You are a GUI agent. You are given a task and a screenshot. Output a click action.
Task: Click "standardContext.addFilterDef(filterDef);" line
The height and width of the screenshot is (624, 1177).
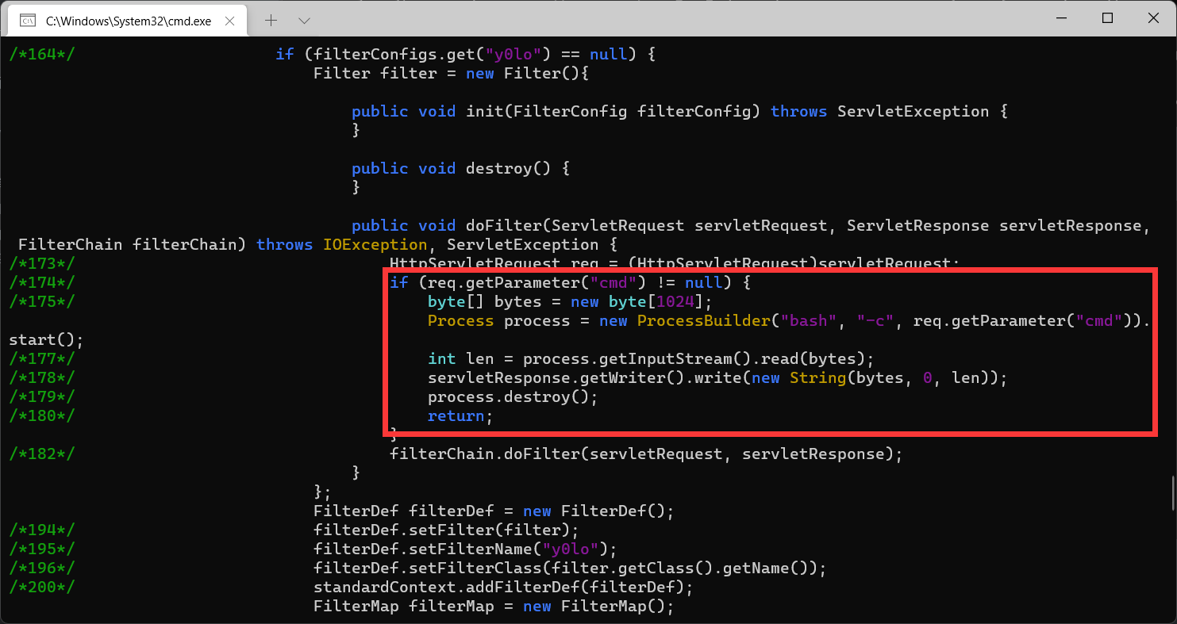pyautogui.click(x=503, y=588)
